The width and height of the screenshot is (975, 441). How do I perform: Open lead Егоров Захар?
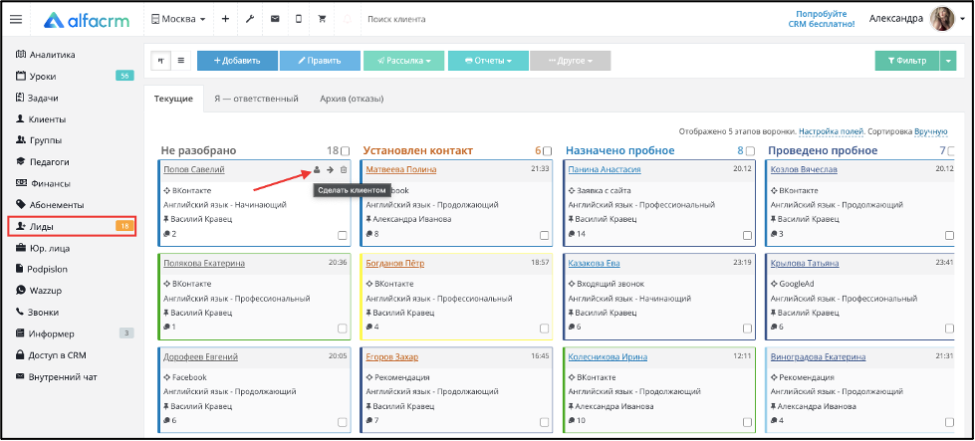click(391, 357)
